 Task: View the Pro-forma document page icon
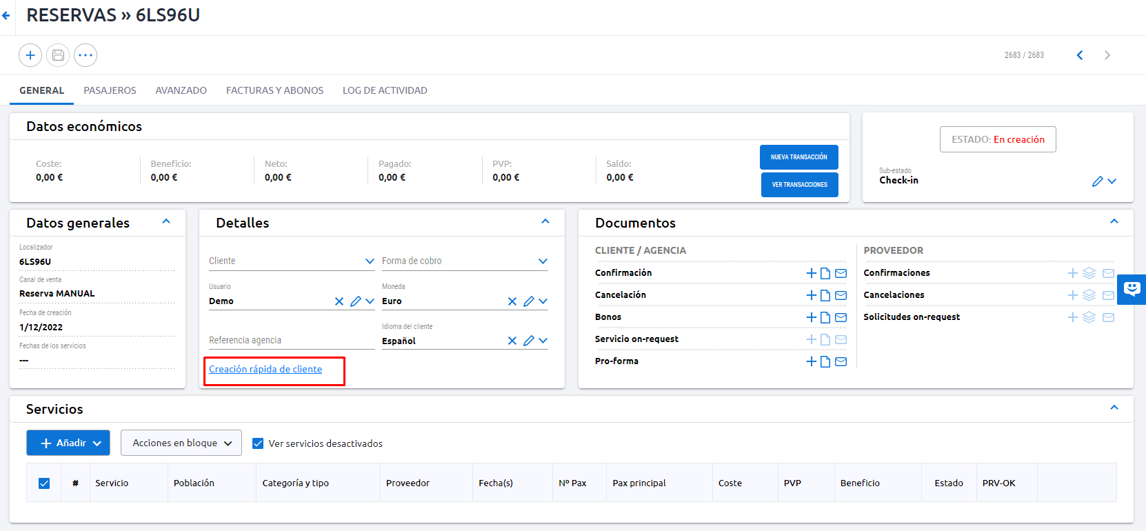coord(825,361)
